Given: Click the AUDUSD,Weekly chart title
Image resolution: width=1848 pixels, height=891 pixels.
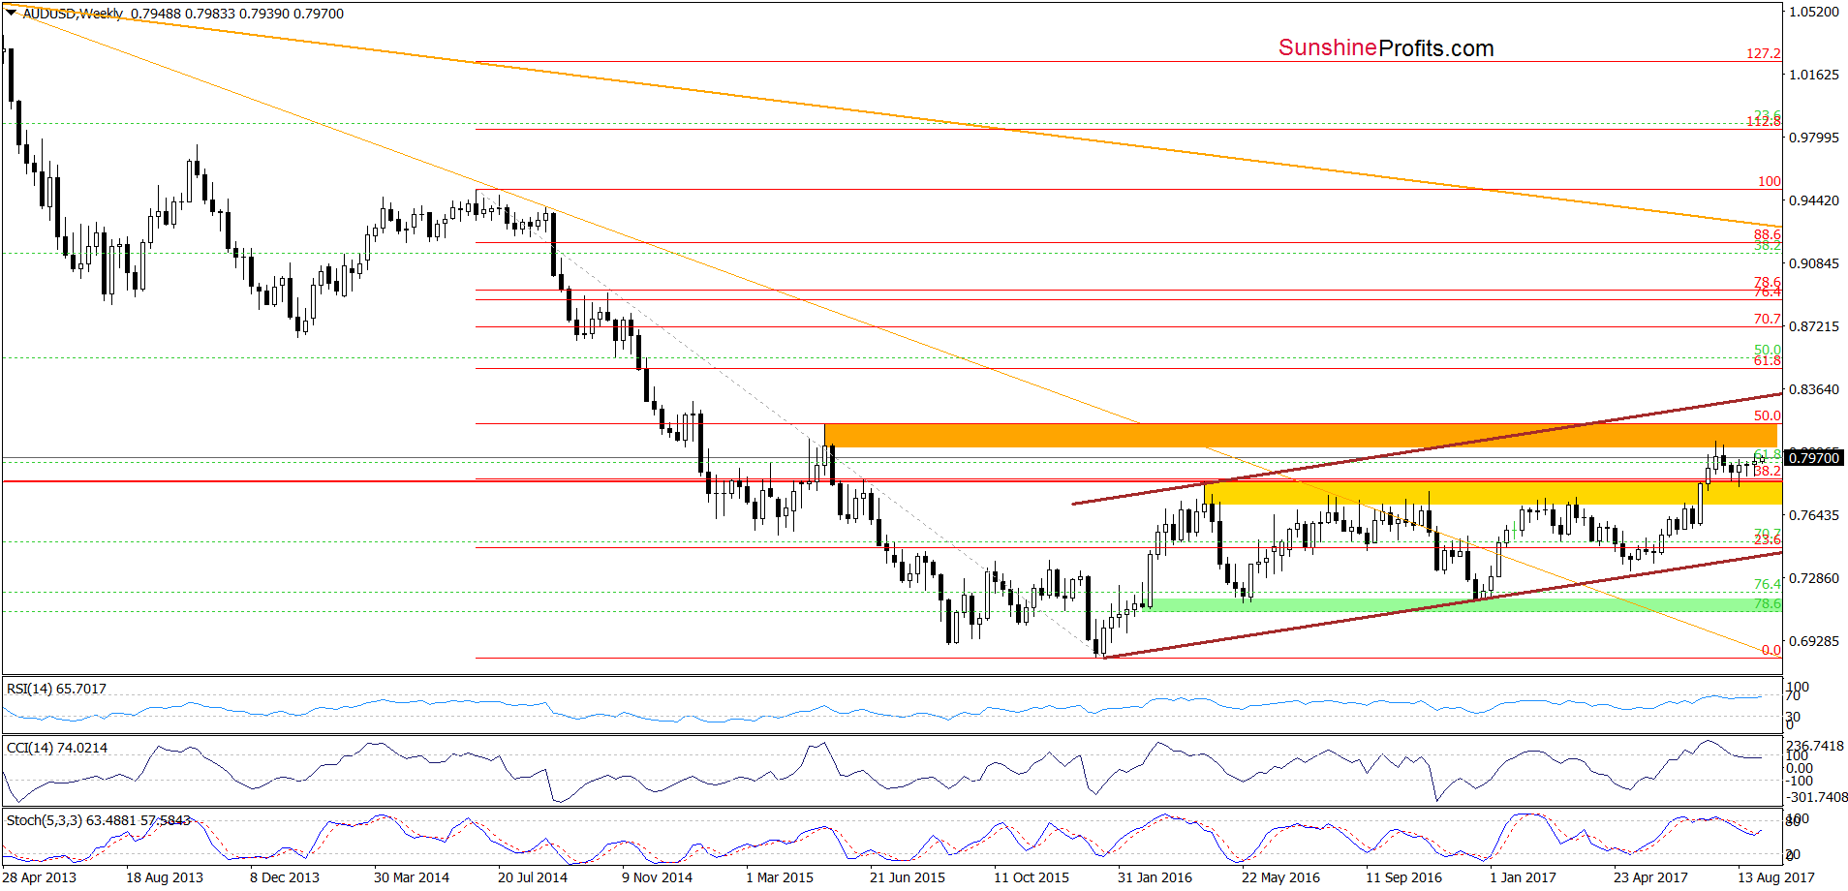Looking at the screenshot, I should coord(73,14).
